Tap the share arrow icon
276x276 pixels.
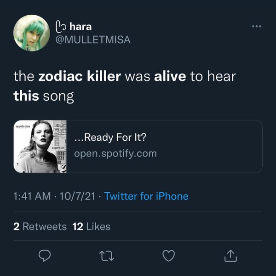pos(231,255)
